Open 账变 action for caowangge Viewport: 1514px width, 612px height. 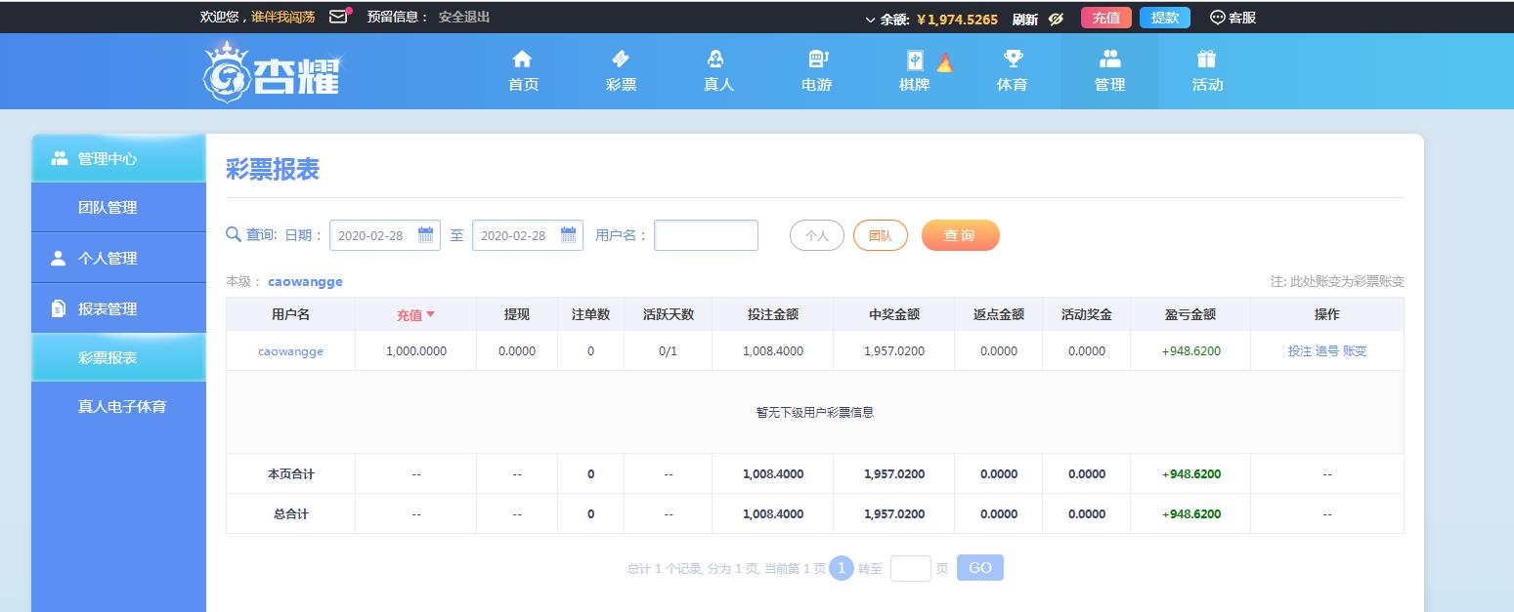pos(1355,351)
